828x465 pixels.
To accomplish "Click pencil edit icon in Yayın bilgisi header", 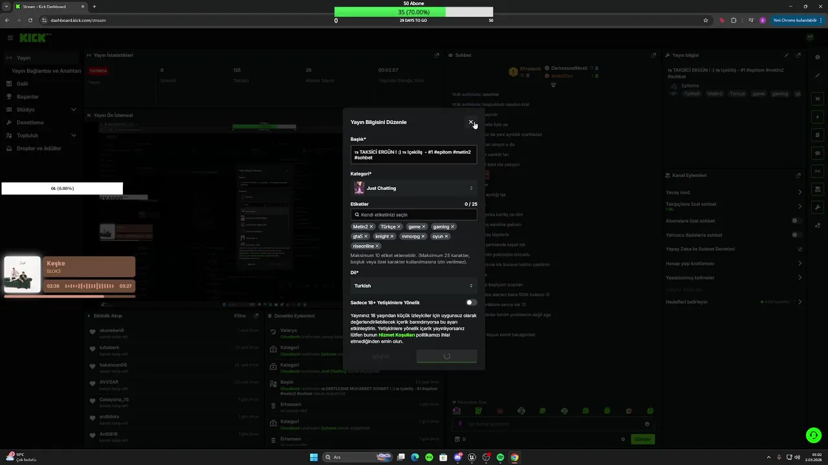I will coord(787,56).
